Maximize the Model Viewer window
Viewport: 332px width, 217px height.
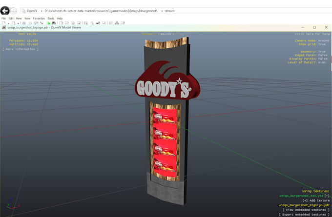click(x=314, y=27)
